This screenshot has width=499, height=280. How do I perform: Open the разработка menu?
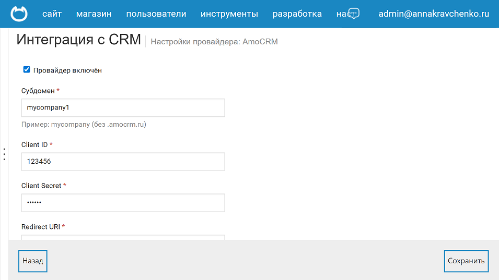pyautogui.click(x=297, y=14)
